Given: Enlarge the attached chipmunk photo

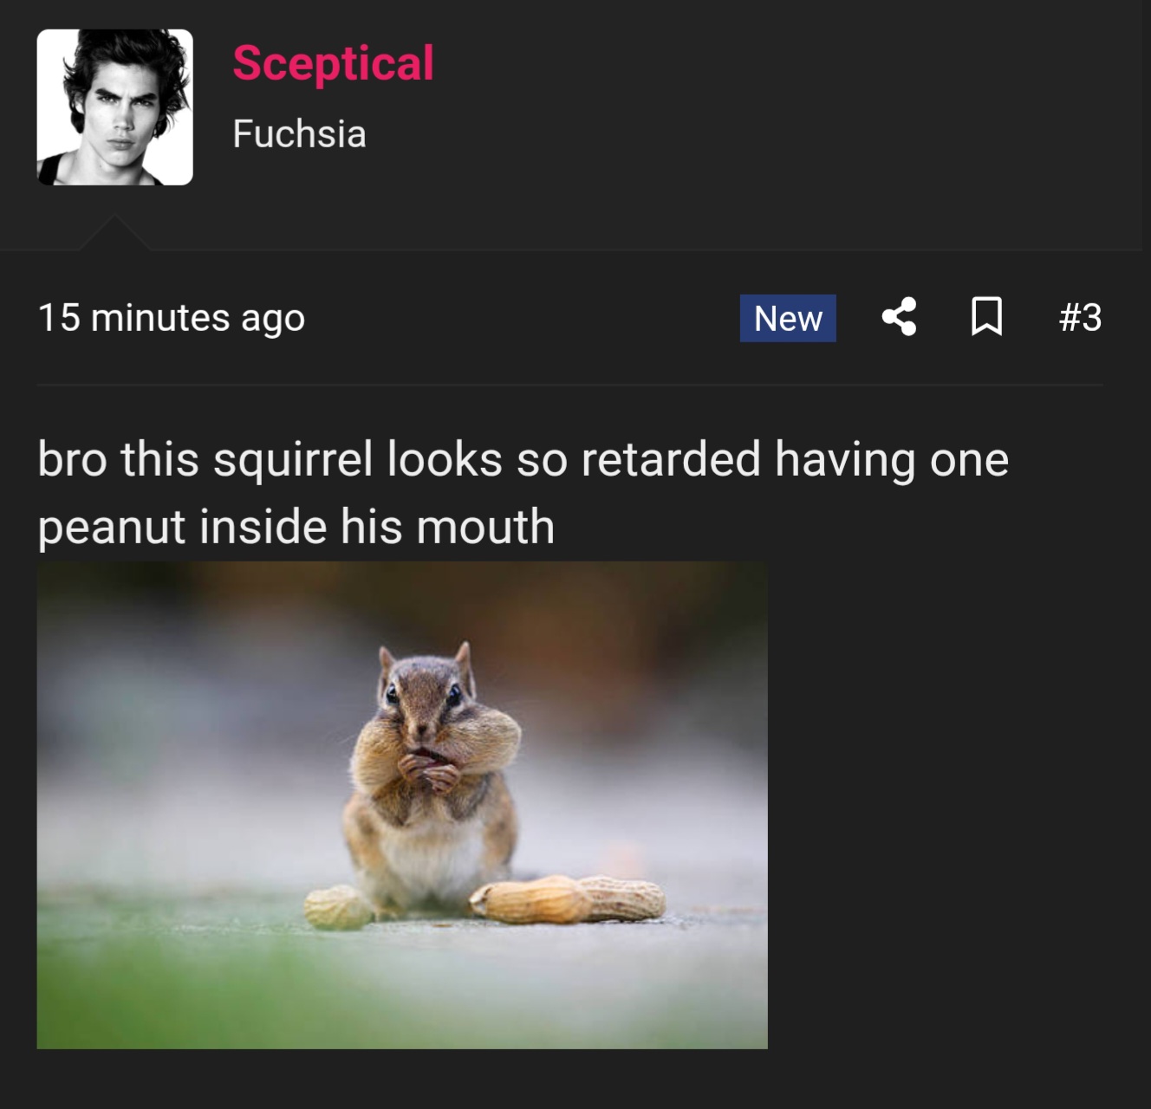Looking at the screenshot, I should [x=402, y=805].
